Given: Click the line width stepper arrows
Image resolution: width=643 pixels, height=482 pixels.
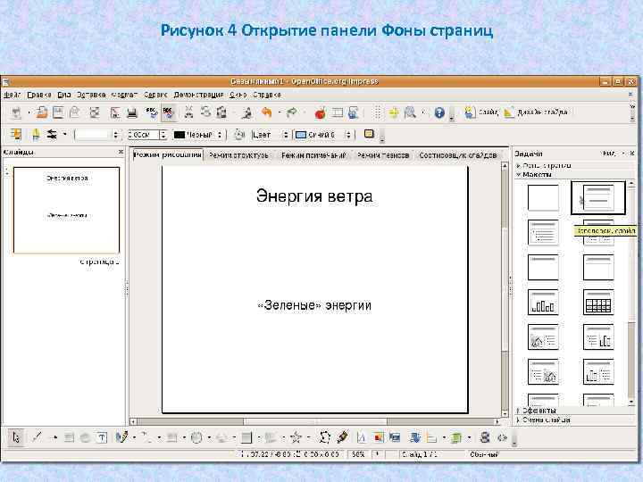Looking at the screenshot, I should point(163,135).
